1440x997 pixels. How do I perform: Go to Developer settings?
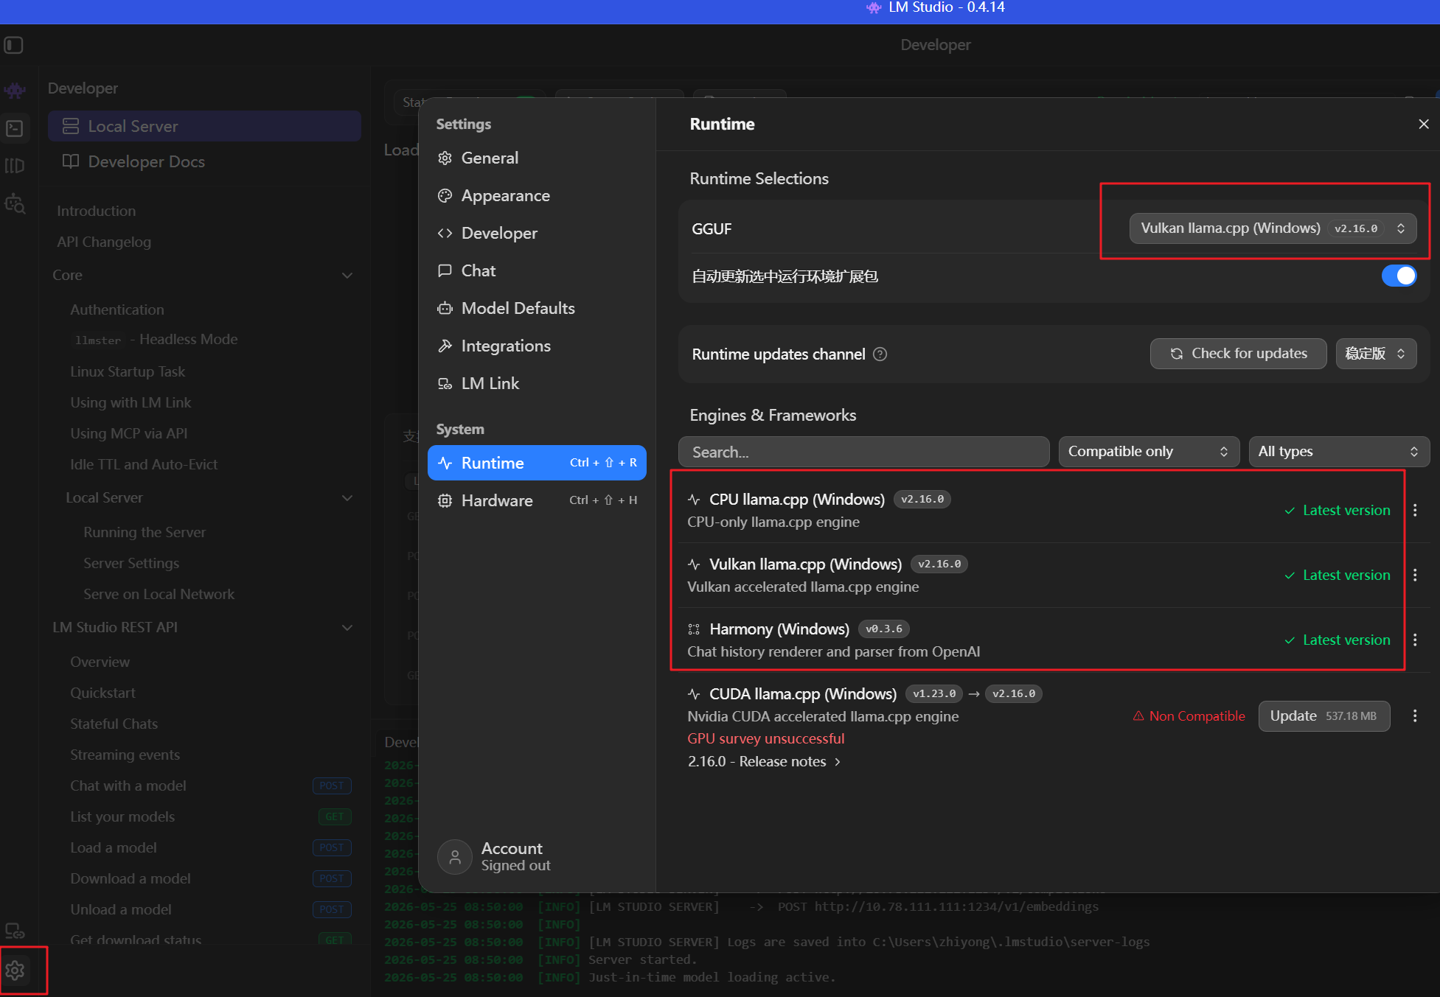537,233
